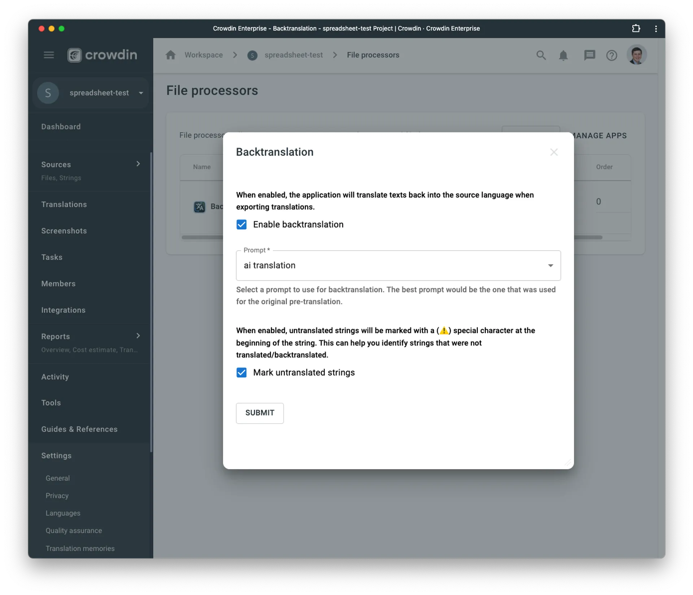Toggle Enable backtranslation checkbox

241,224
